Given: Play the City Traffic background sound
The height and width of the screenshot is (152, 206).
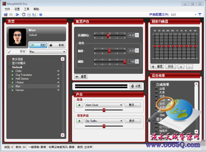Looking at the screenshot, I should 80,121.
